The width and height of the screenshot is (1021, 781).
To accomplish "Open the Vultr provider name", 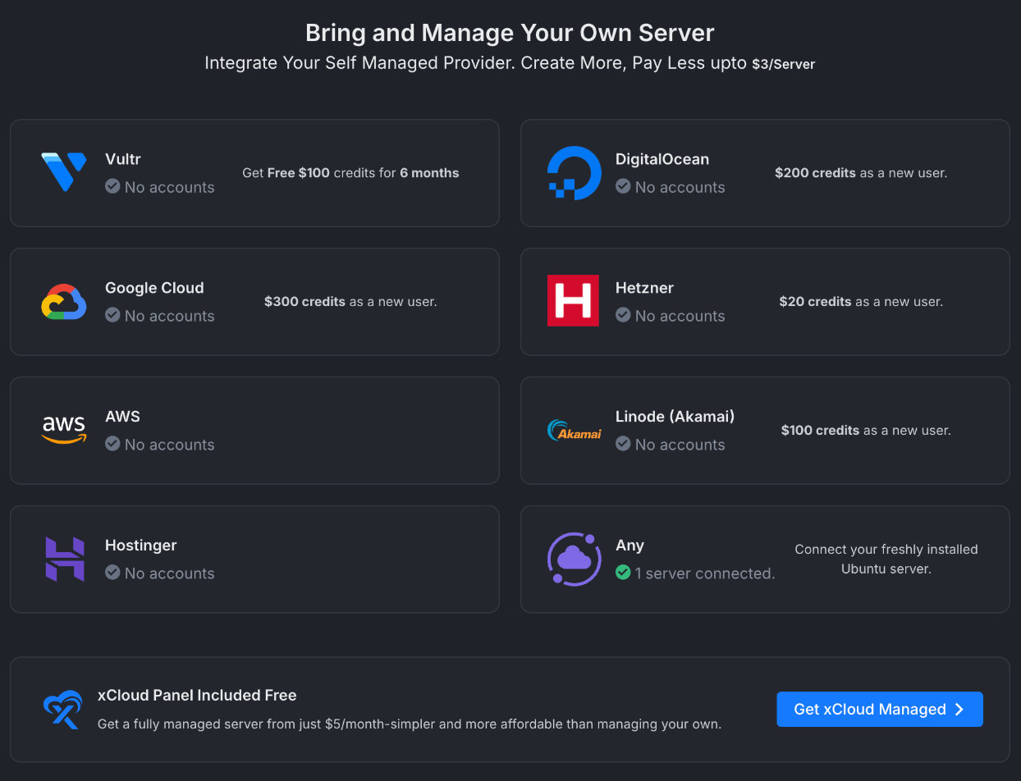I will click(x=123, y=159).
